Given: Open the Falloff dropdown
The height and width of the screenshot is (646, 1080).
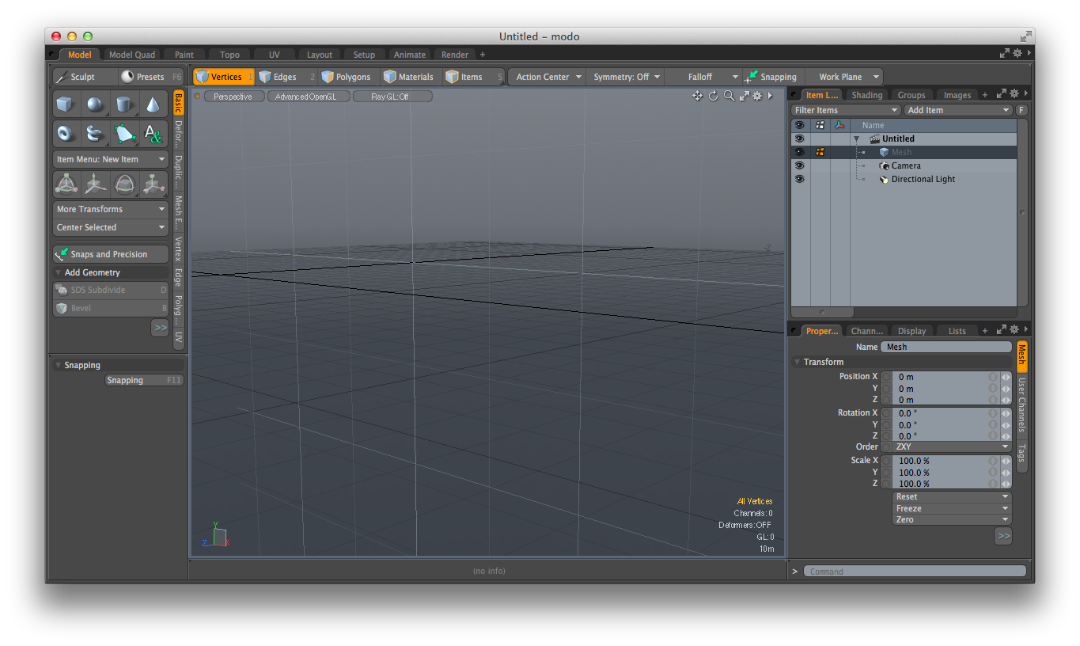Looking at the screenshot, I should (703, 77).
